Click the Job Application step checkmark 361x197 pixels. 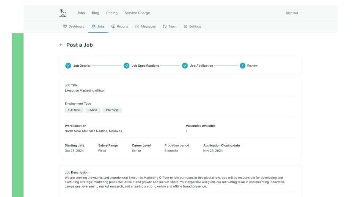point(185,66)
